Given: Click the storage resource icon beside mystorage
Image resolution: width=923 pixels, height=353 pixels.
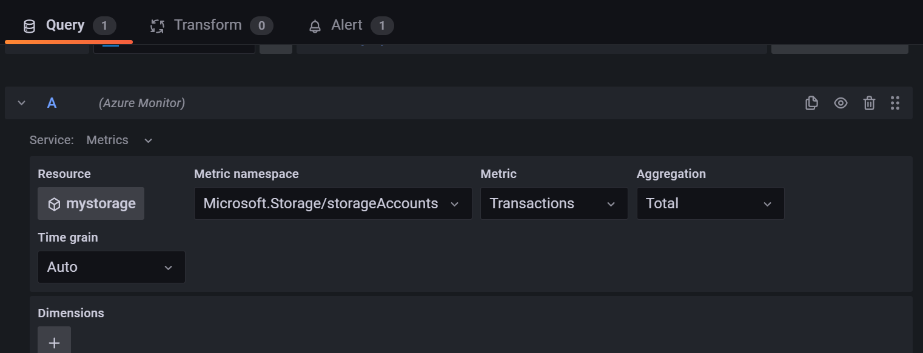Looking at the screenshot, I should (x=54, y=203).
